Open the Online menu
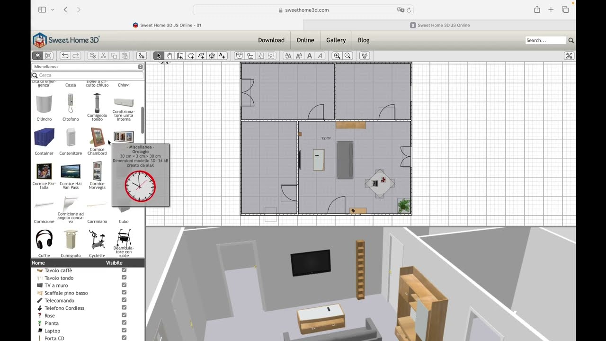The height and width of the screenshot is (341, 606). tap(305, 40)
